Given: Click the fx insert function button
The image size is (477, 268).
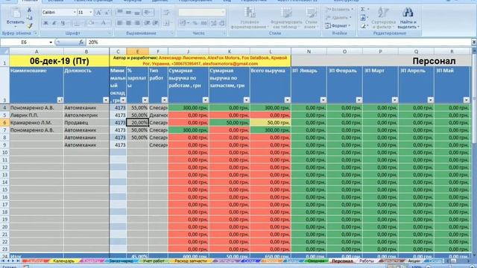Looking at the screenshot, I should click(81, 42).
